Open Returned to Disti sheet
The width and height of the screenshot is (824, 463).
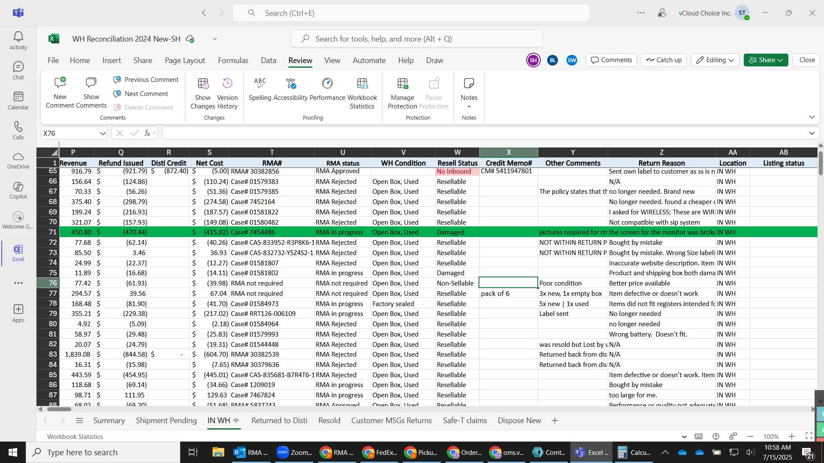[279, 421]
